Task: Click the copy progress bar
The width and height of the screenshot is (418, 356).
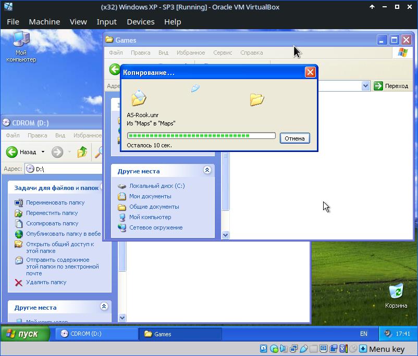Action: pyautogui.click(x=201, y=135)
